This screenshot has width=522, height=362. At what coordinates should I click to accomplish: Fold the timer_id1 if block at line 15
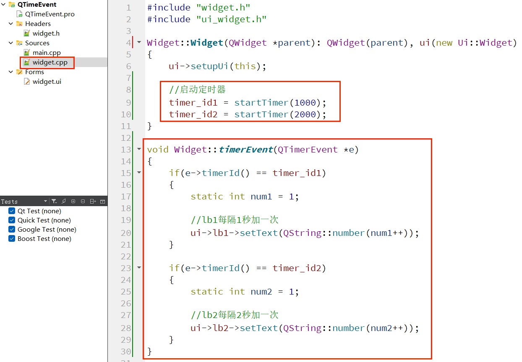[x=139, y=173]
